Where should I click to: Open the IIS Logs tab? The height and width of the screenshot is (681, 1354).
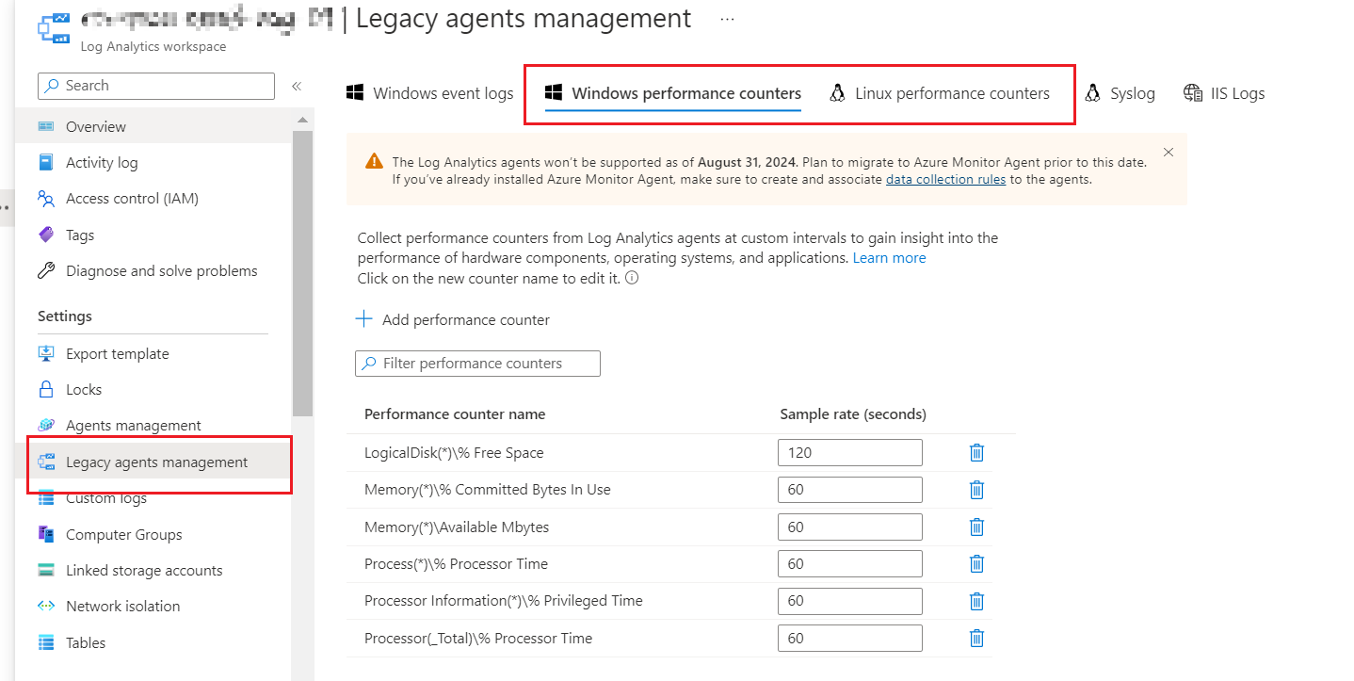click(x=1224, y=93)
